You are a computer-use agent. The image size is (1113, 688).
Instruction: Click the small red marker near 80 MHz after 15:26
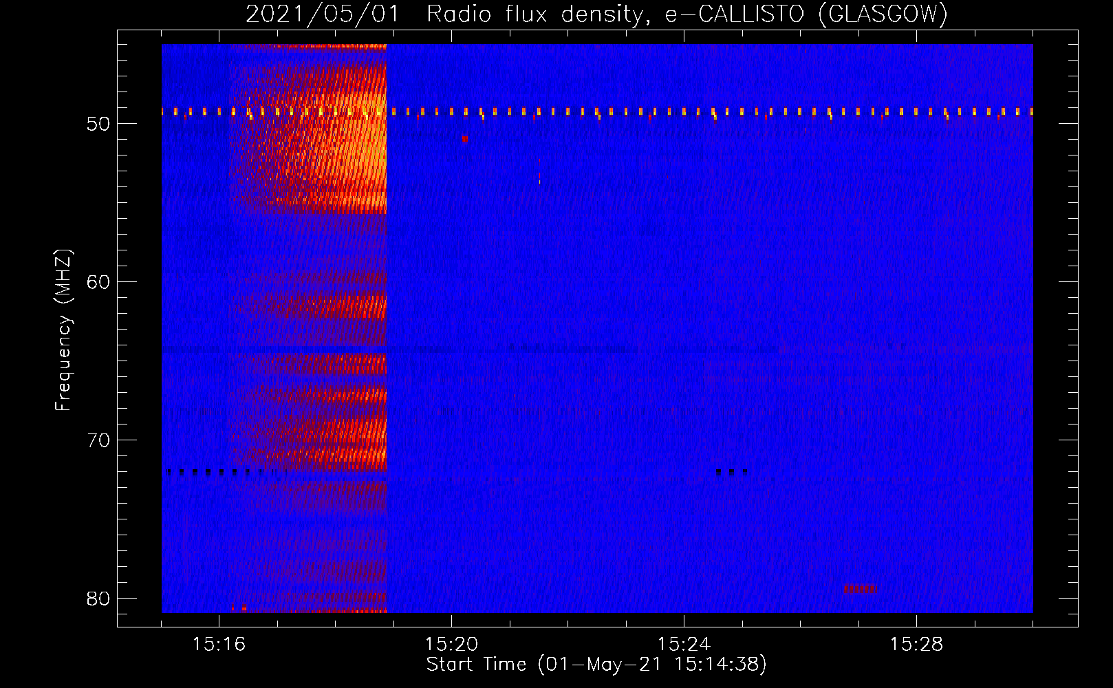point(861,589)
